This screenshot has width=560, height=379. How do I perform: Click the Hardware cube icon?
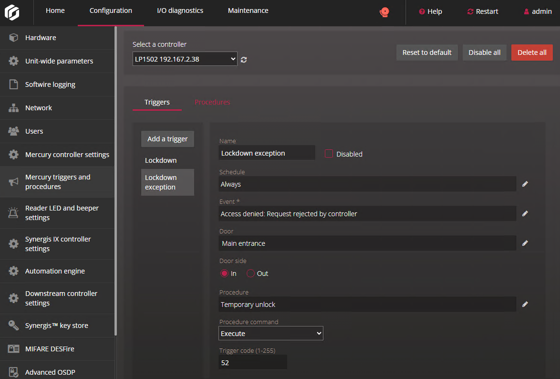coord(13,38)
